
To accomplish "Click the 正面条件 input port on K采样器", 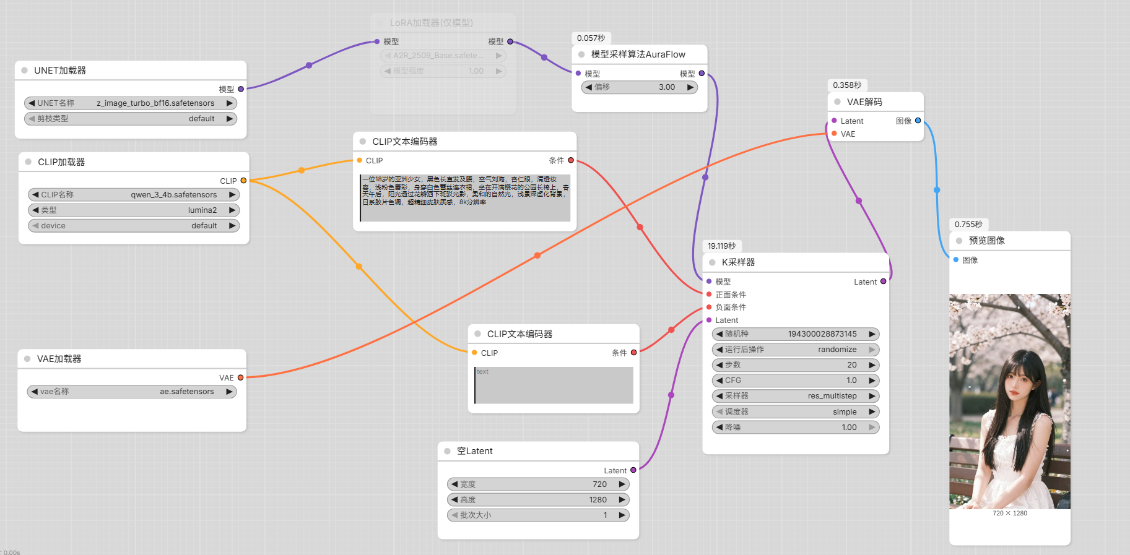I will [x=709, y=295].
